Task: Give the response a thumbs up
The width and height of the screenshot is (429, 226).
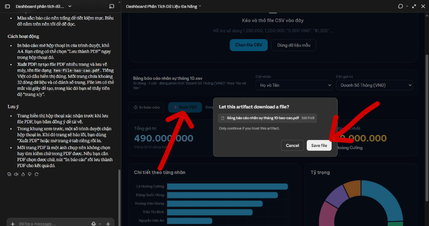Action: coord(23,174)
